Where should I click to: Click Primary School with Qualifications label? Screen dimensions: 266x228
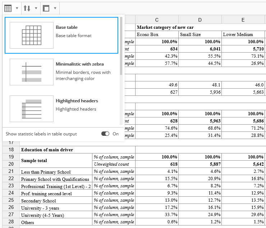[x=56, y=179]
